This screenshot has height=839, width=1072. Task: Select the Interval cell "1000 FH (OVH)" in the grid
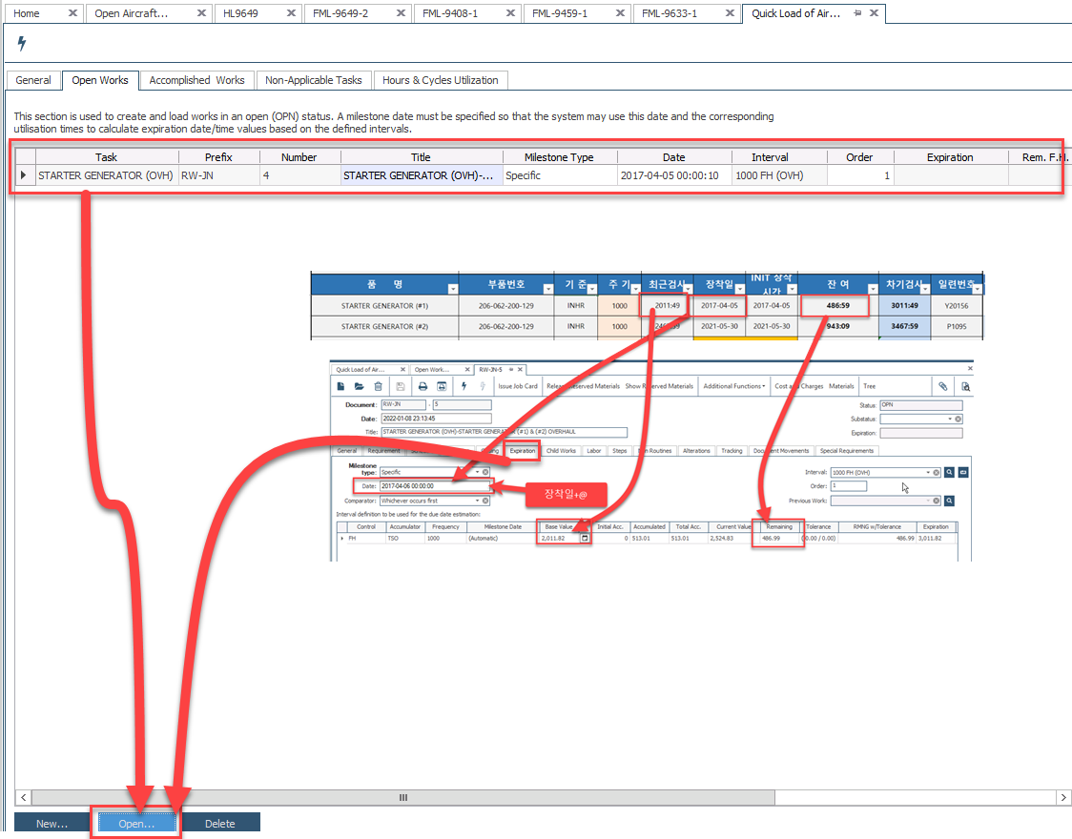coord(778,175)
